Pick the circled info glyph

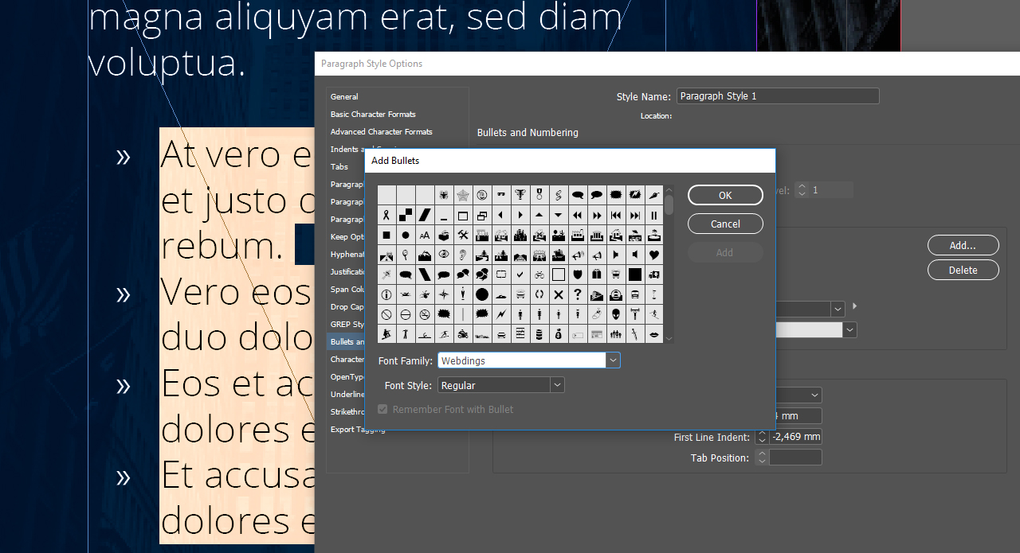(386, 294)
